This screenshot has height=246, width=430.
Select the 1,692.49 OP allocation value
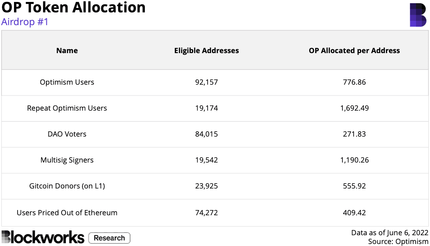click(x=354, y=108)
